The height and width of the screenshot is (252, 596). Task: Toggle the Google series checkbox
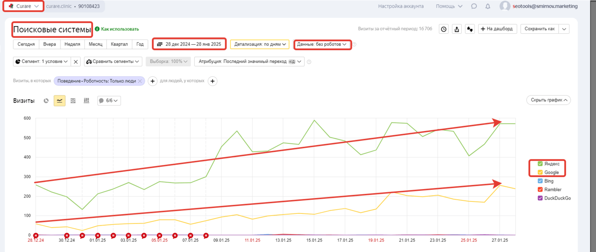(540, 172)
